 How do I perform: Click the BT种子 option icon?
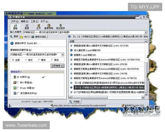(x=15, y=77)
